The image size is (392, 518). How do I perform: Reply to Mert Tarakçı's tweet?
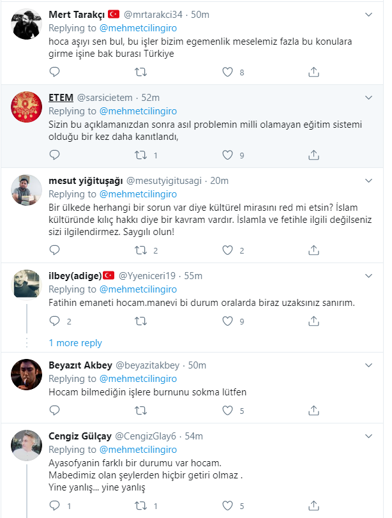pos(54,72)
